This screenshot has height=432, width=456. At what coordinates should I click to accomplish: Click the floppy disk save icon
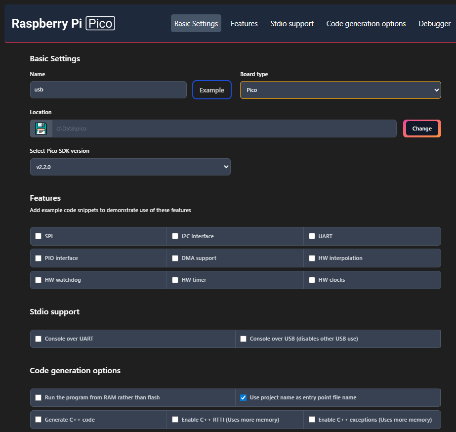pos(41,129)
